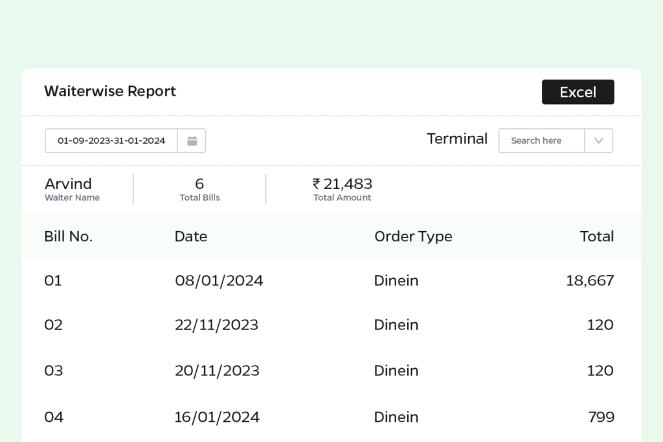
Task: Click Total Amount ₹ 21,483
Action: point(343,184)
